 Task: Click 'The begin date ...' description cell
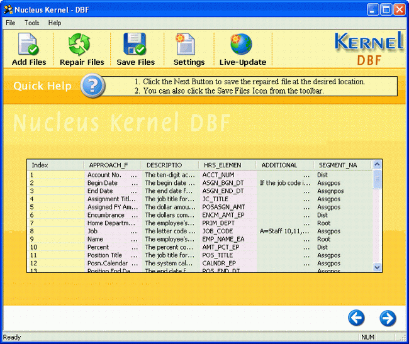[171, 183]
